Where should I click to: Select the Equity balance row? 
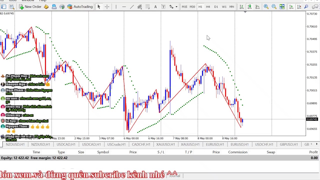(x=160, y=158)
